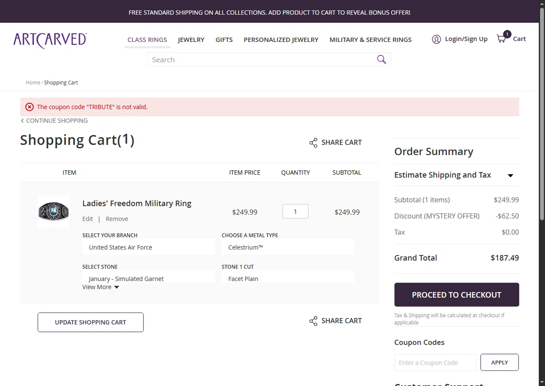Click the red error icon in alert
Viewport: 545px width, 386px height.
pos(29,107)
